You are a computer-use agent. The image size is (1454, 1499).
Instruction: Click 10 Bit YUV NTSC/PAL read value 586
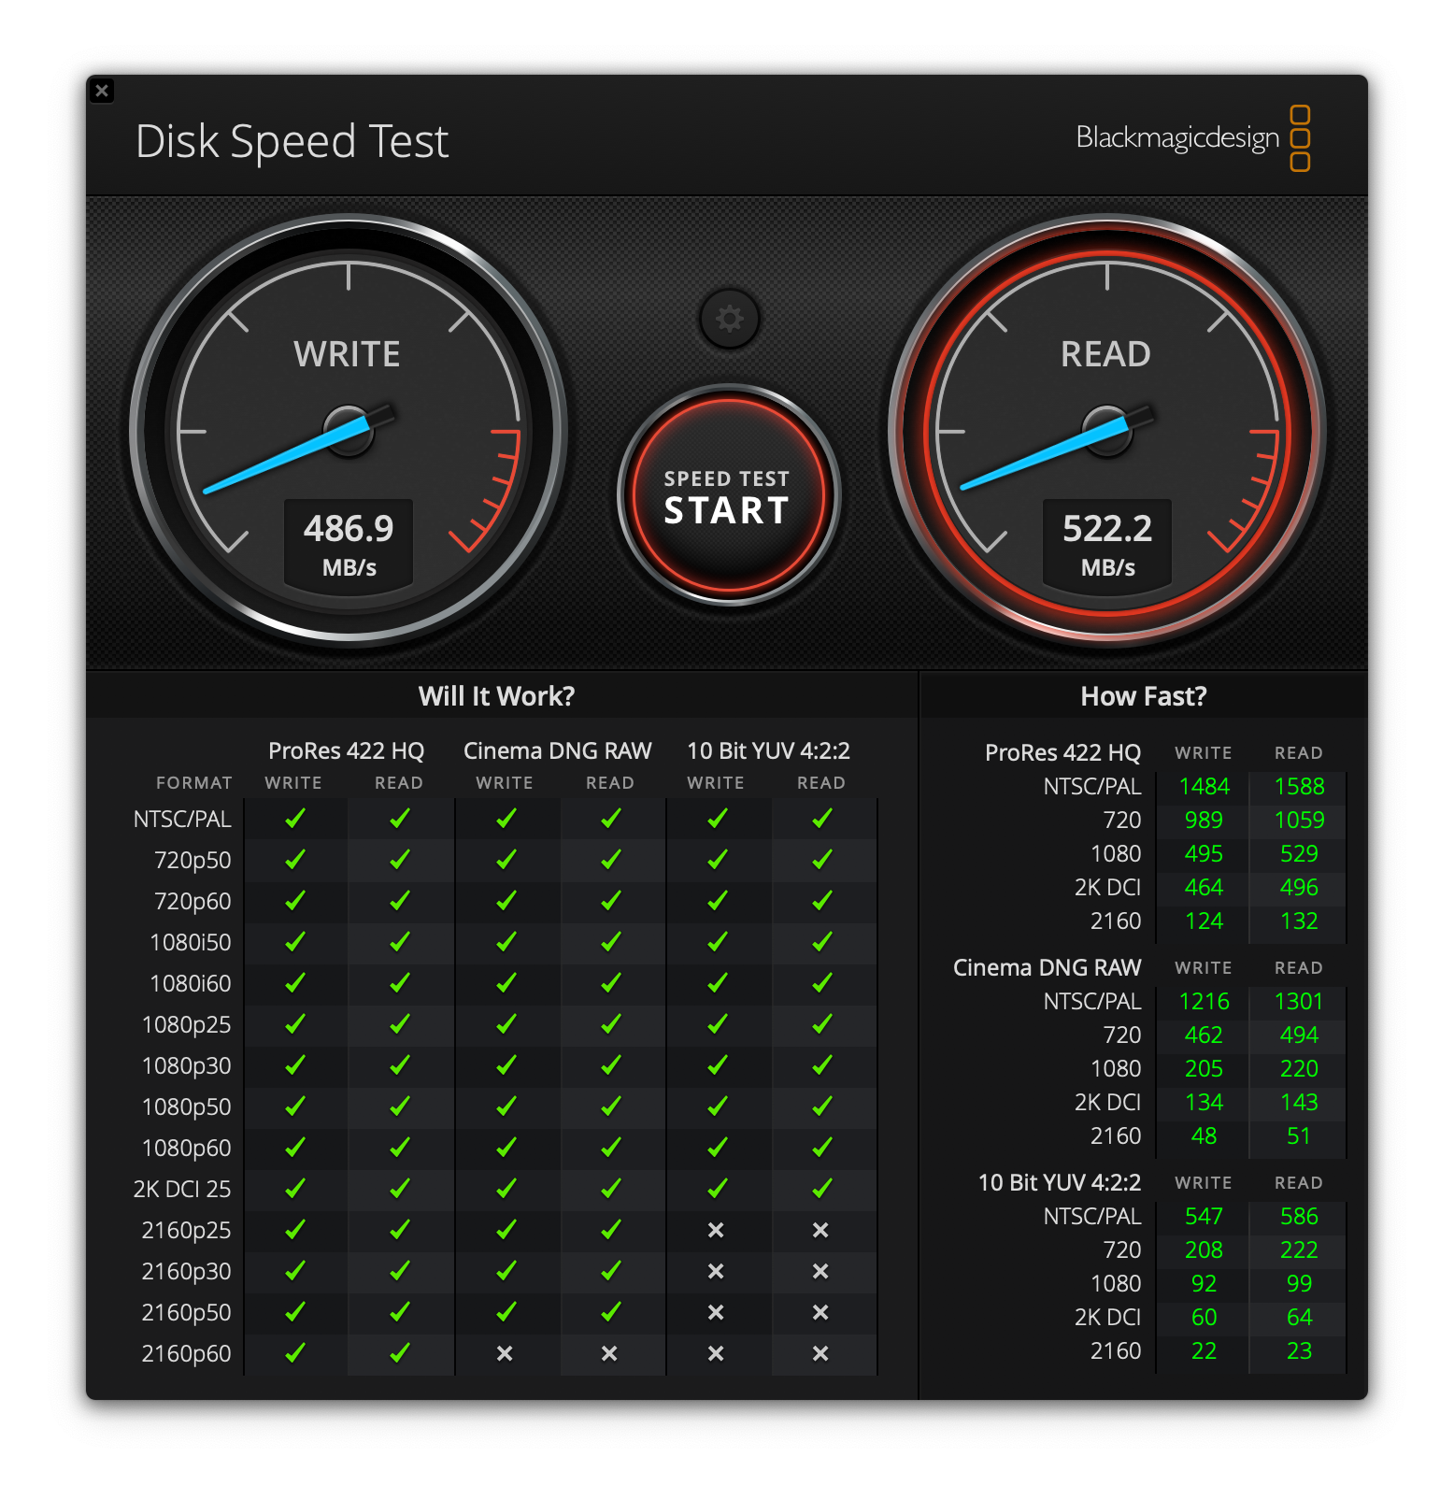pyautogui.click(x=1299, y=1216)
